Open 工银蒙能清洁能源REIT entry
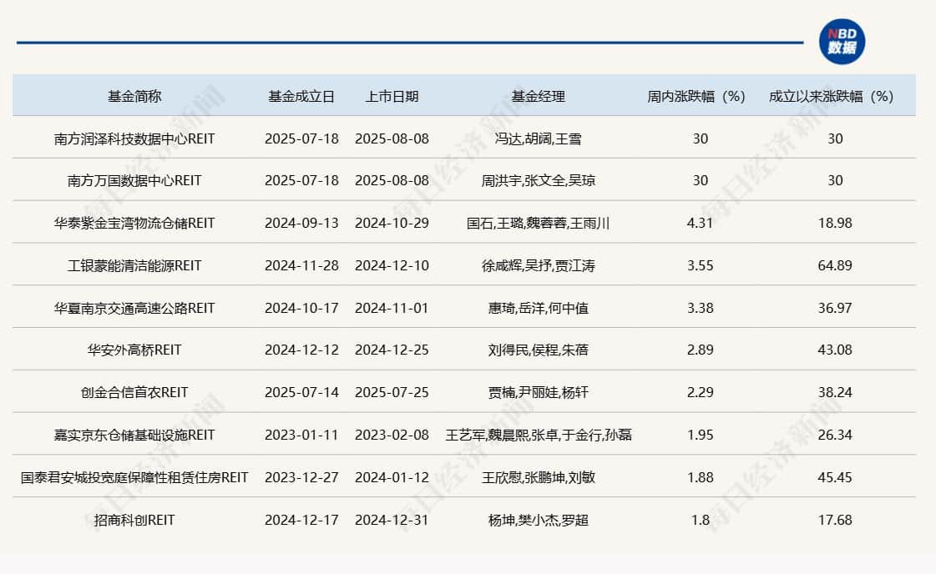This screenshot has height=574, width=936. click(134, 264)
